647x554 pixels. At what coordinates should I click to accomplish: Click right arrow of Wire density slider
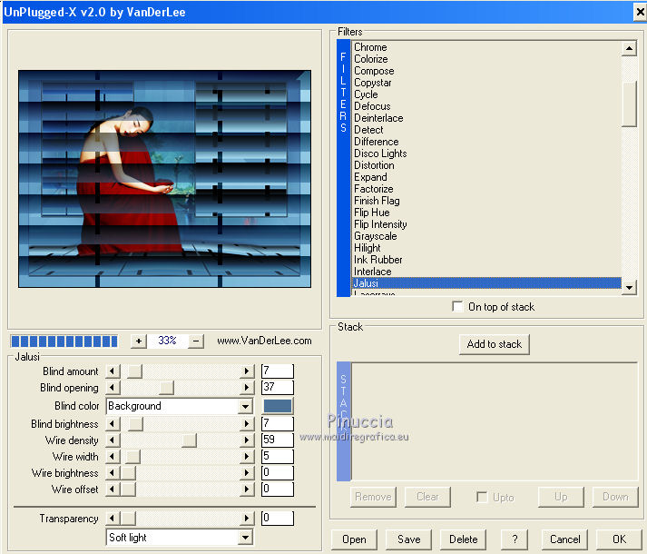click(247, 440)
